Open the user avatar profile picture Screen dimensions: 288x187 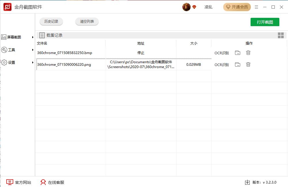(x=186, y=7)
